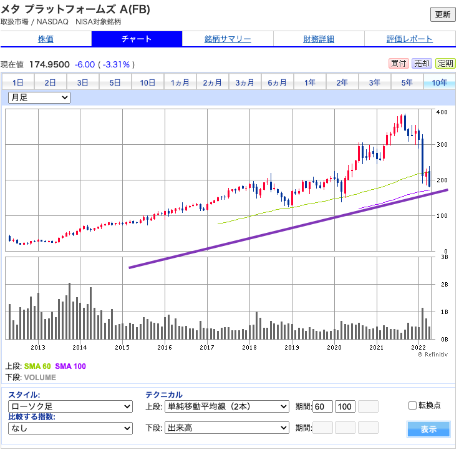Open the 比較する指数 なし dropdown
This screenshot has height=452, width=459.
click(70, 428)
